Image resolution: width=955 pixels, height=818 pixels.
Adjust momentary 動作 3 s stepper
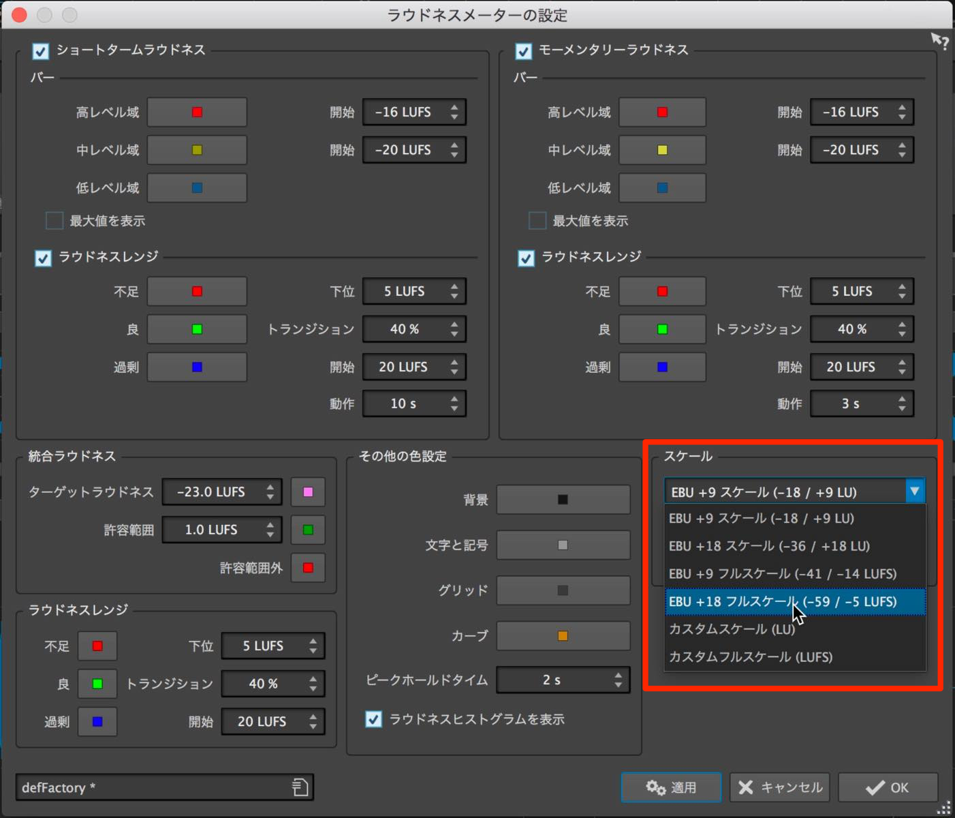[902, 404]
